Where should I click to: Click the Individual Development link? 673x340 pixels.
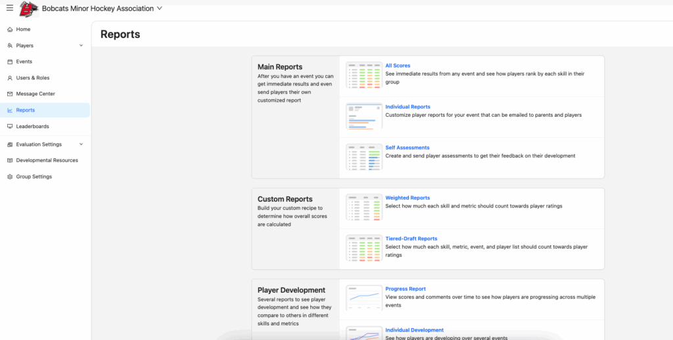point(414,330)
